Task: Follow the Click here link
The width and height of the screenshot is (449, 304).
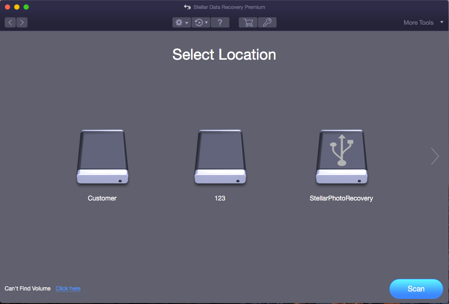Action: pos(68,289)
